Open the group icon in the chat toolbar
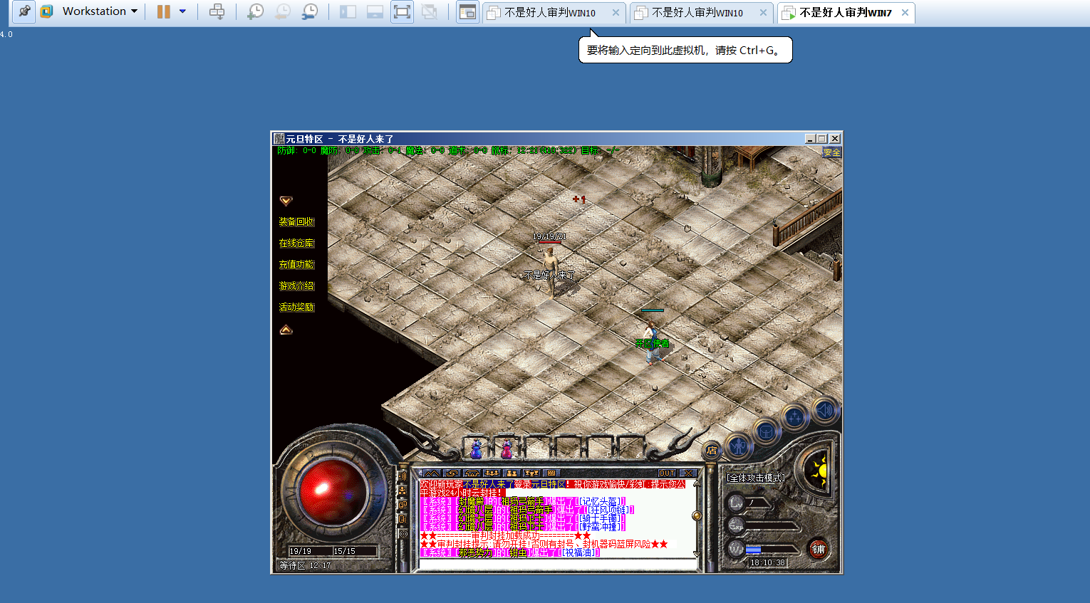The image size is (1090, 603). tap(492, 473)
